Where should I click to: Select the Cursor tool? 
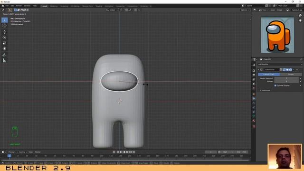click(4, 26)
